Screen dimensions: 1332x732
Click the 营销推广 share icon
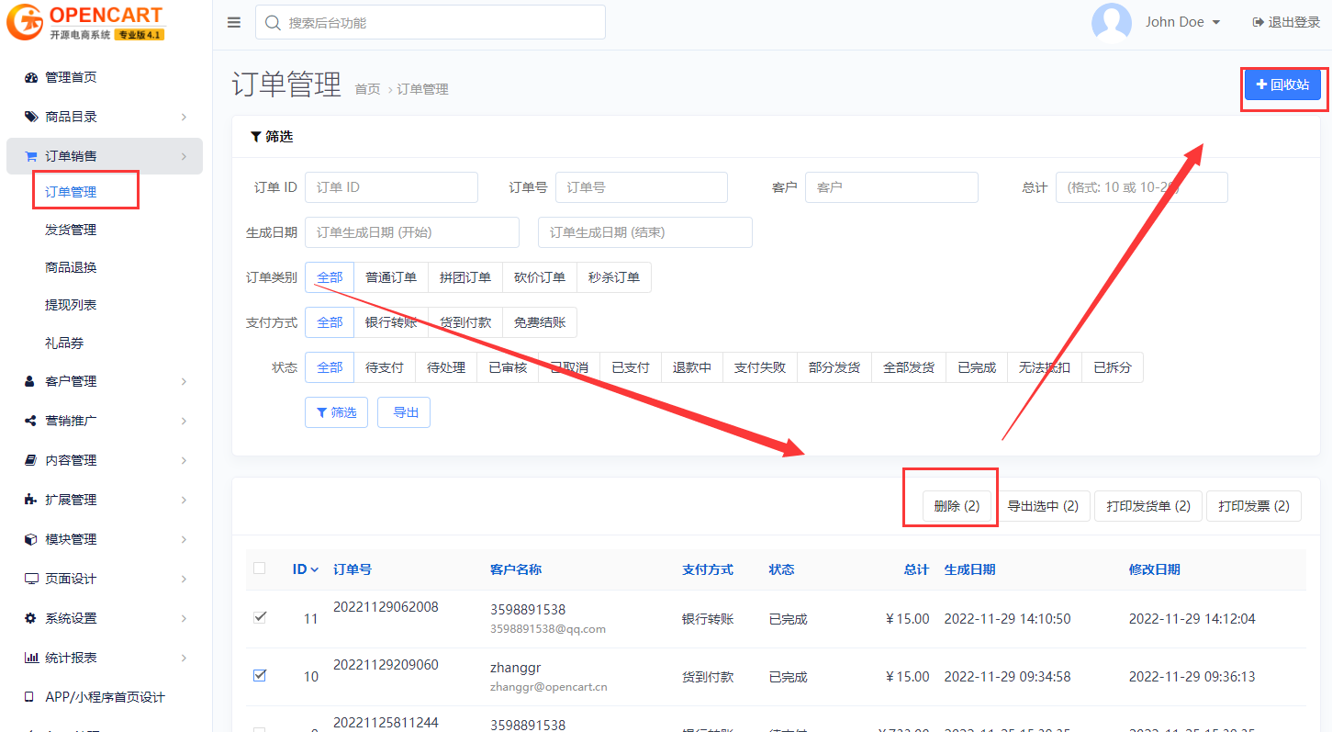[30, 421]
